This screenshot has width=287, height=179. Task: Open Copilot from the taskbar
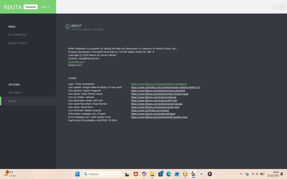point(144,174)
